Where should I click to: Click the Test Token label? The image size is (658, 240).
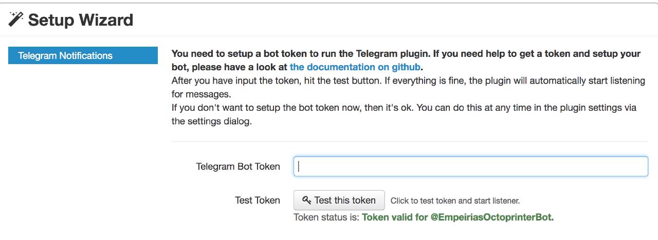click(257, 200)
